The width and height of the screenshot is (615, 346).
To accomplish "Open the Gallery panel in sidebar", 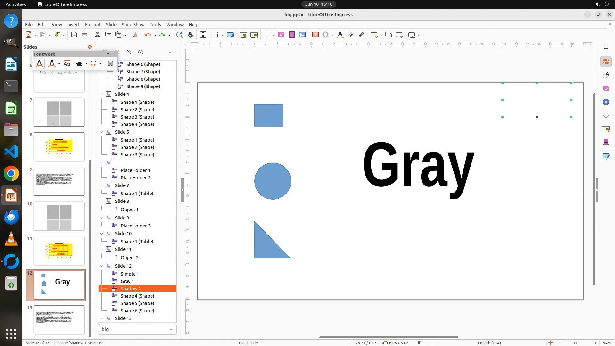I will click(x=606, y=88).
